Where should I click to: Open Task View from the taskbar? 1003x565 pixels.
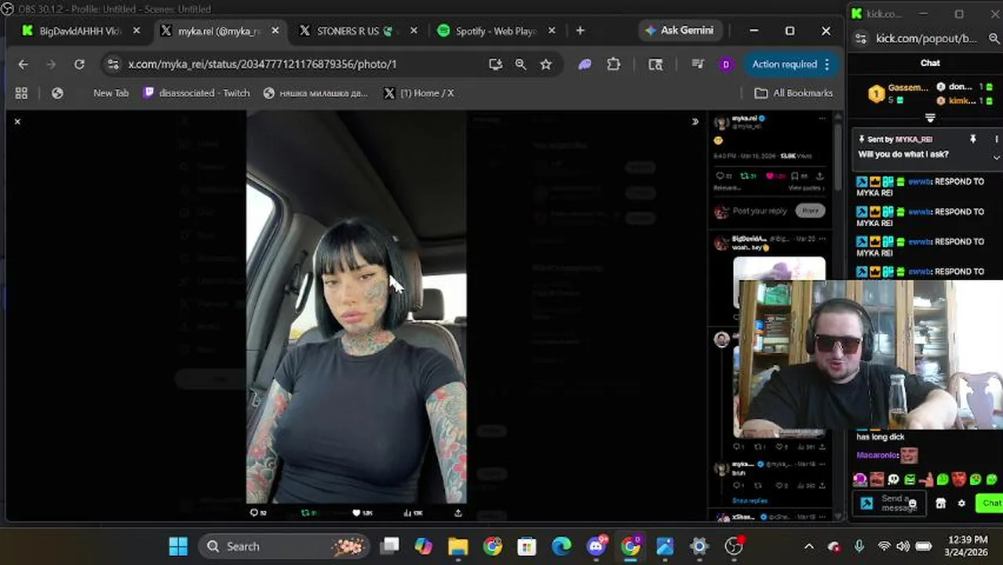(388, 546)
